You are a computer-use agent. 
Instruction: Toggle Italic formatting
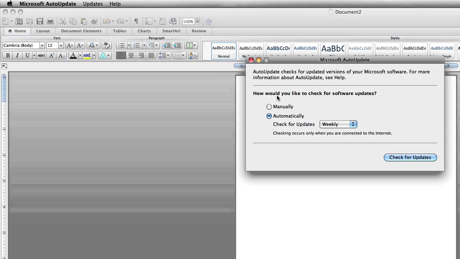(17, 55)
